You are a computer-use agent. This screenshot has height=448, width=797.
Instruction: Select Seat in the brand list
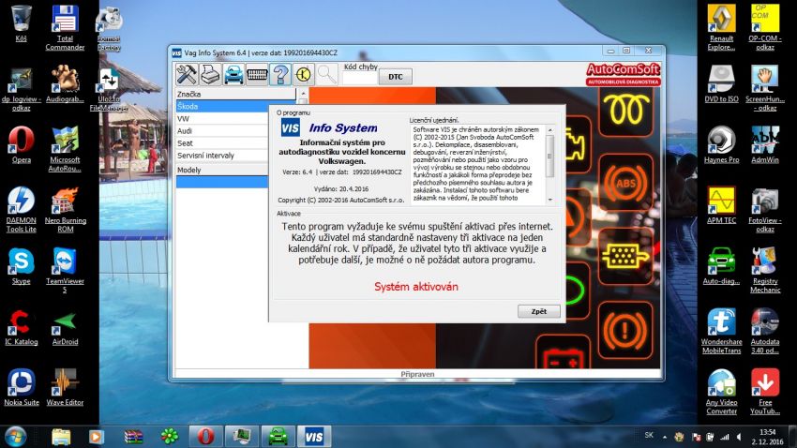point(236,143)
